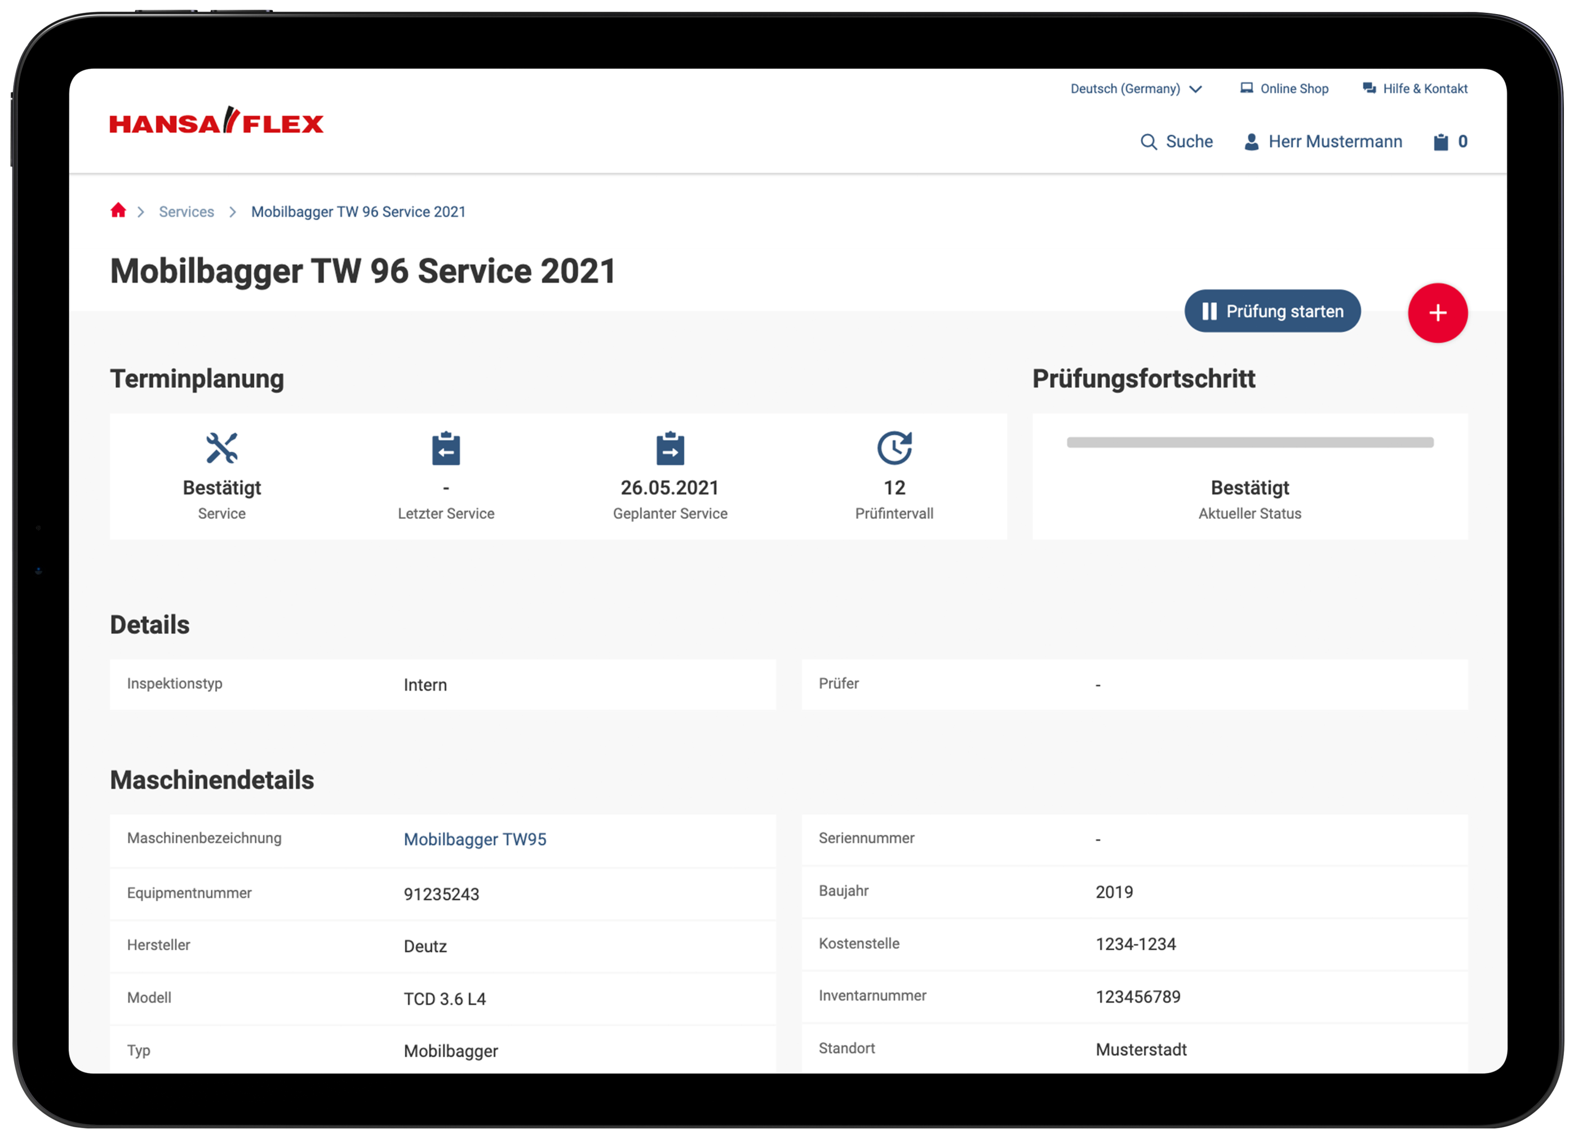Click the page title Mobilbagger TW 96 Service 2021
The height and width of the screenshot is (1143, 1578).
click(362, 272)
